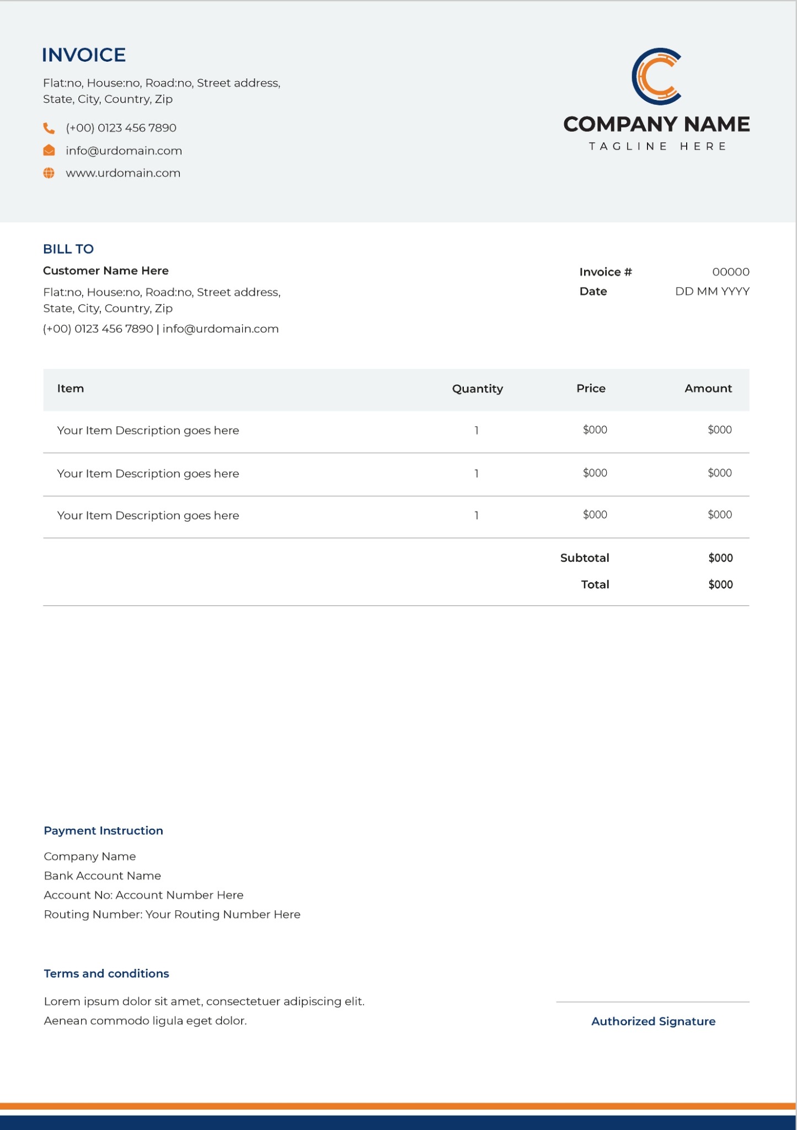This screenshot has height=1130, width=797.
Task: Open the www.urdomain.com website link
Action: click(123, 173)
